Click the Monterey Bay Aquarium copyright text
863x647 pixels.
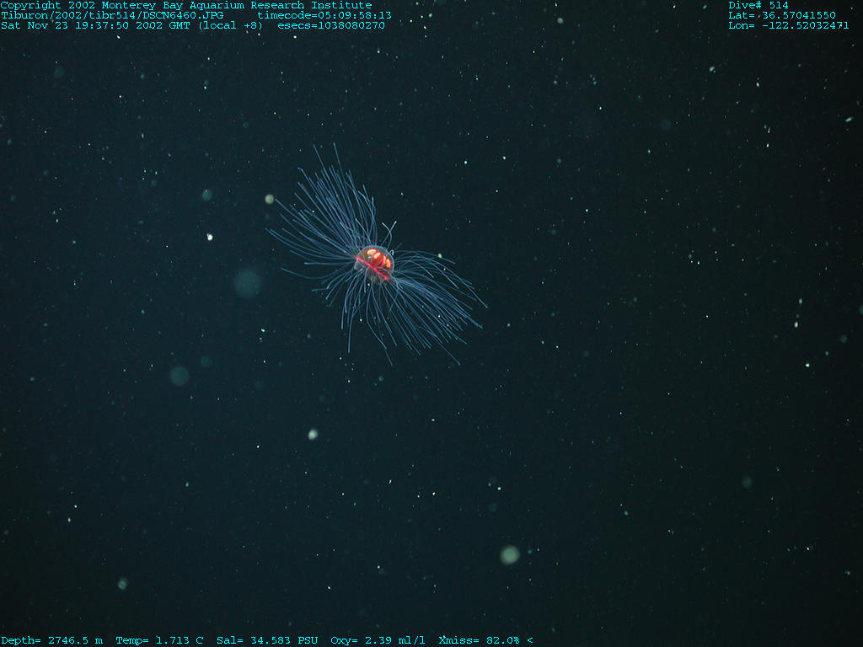185,5
